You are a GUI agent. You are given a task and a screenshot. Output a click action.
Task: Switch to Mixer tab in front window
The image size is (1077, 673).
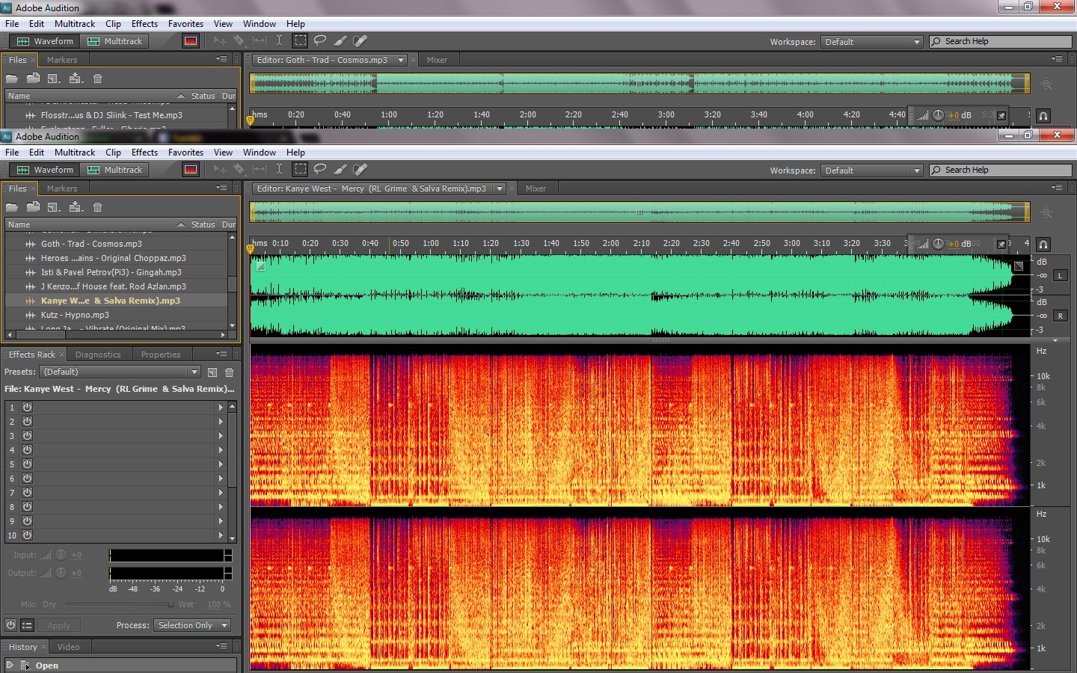click(536, 188)
